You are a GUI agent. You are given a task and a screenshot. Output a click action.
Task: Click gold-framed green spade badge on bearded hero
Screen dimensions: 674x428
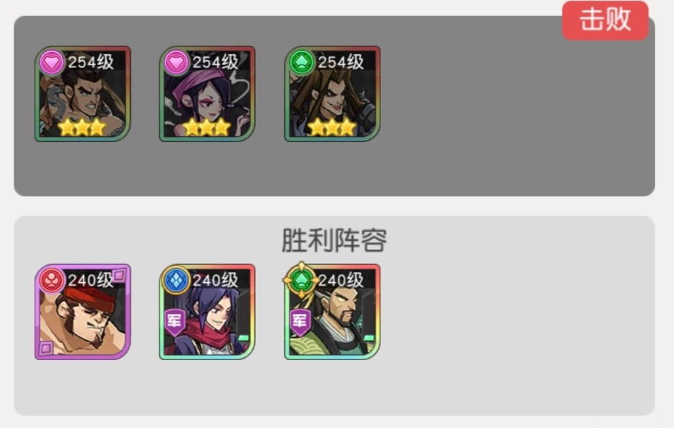point(302,280)
